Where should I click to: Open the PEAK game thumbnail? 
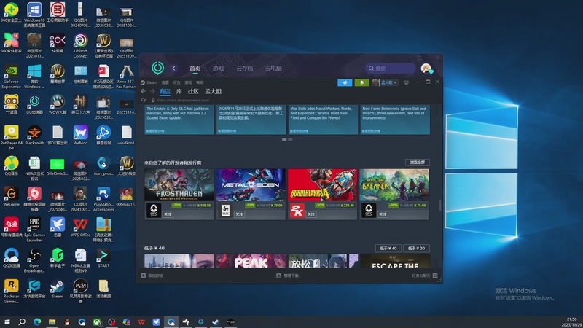[251, 261]
